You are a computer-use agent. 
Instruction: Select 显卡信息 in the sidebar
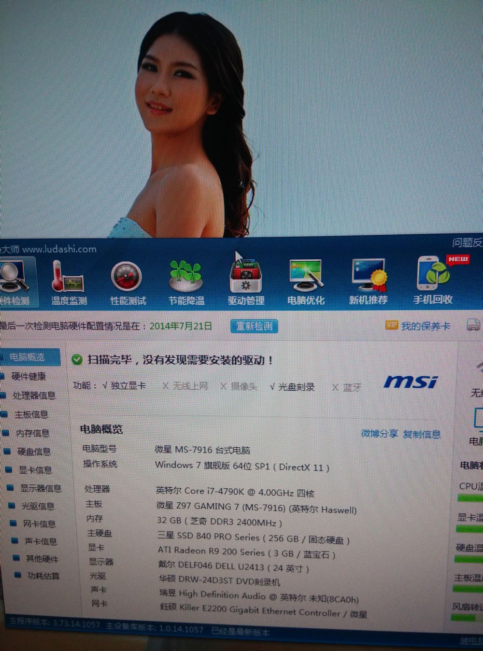(x=35, y=470)
